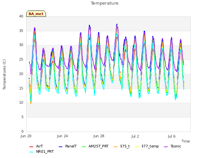Click the red AirT color marker

tap(31, 147)
